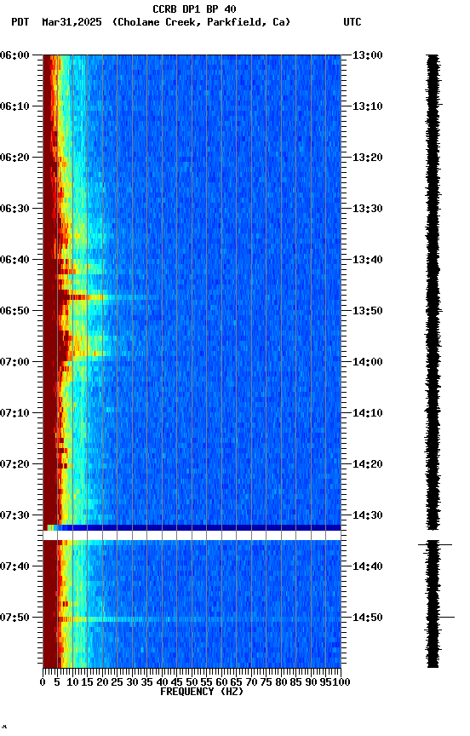Click the '50' frequency axis tick label

tap(192, 682)
